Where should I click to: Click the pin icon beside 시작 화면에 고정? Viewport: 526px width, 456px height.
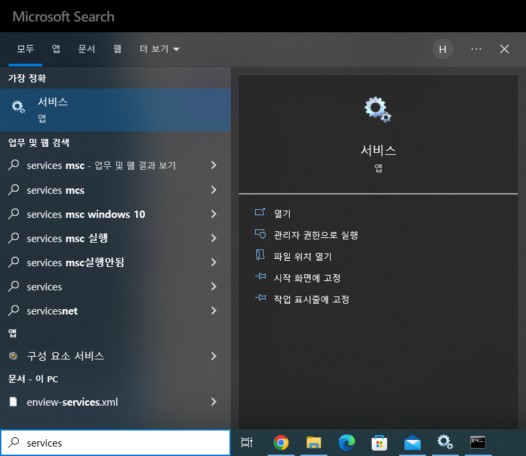point(260,276)
